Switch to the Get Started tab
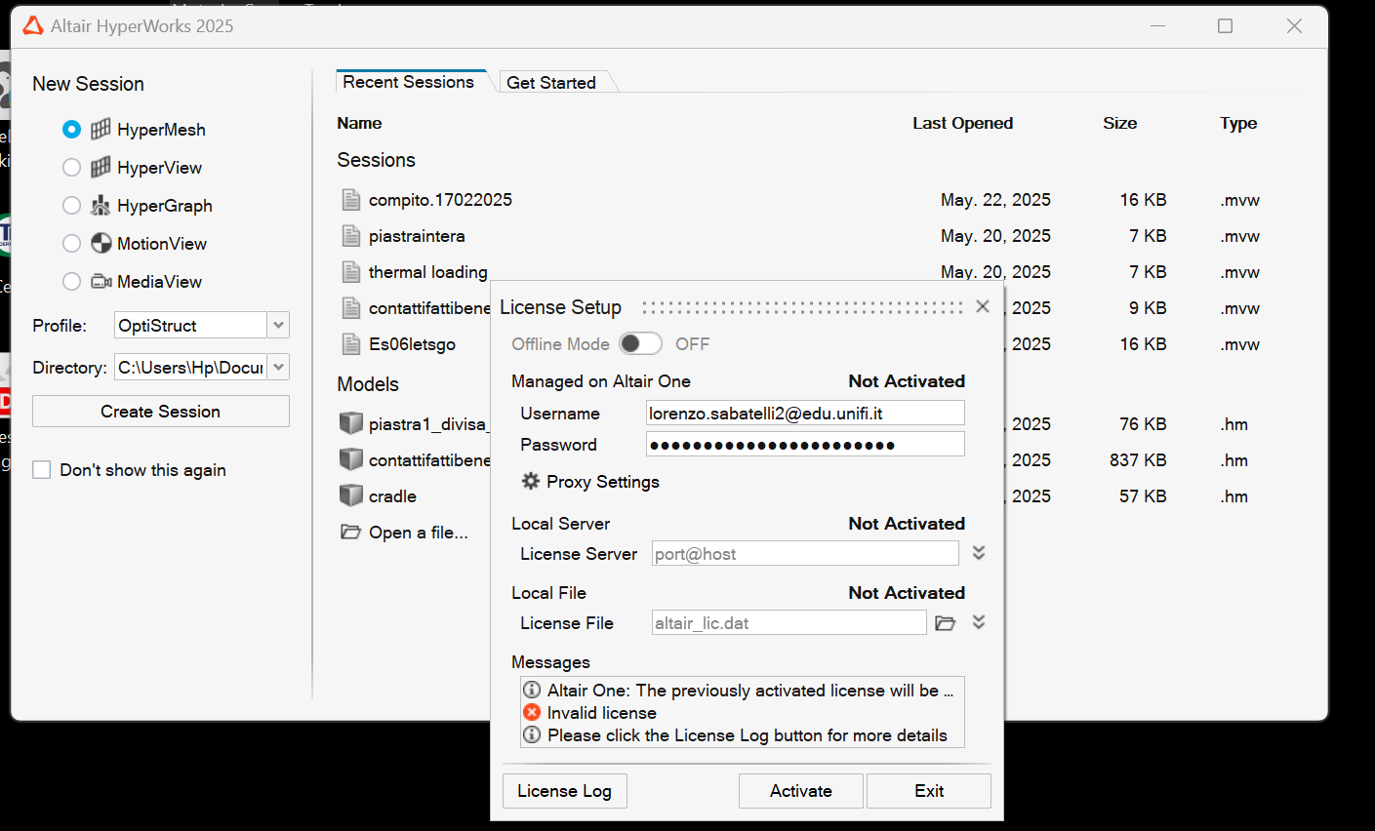1375x831 pixels. point(551,83)
